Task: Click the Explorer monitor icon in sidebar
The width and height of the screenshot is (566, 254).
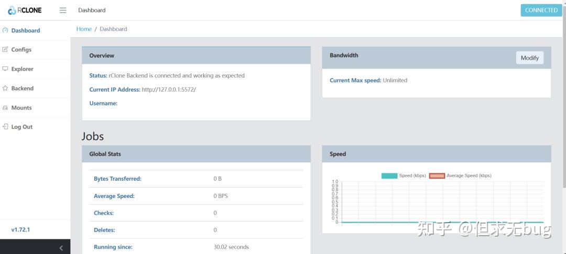Action: click(x=5, y=69)
